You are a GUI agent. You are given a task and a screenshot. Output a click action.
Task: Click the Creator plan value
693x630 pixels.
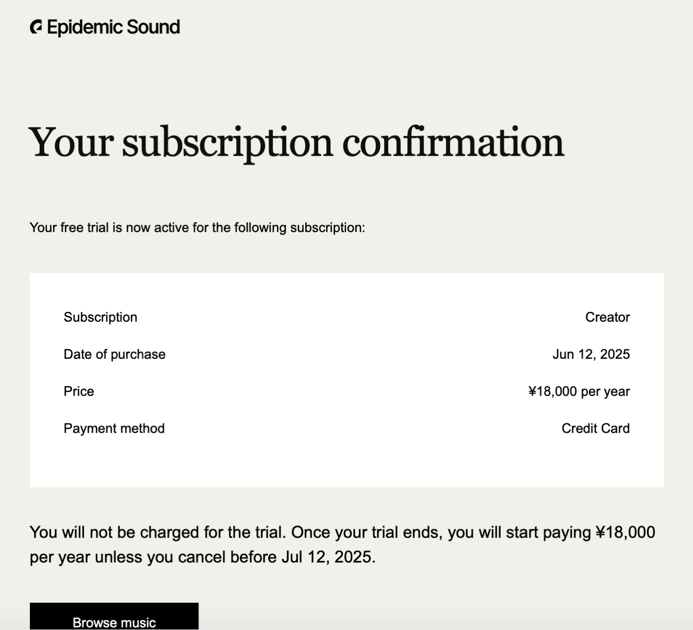coord(607,317)
